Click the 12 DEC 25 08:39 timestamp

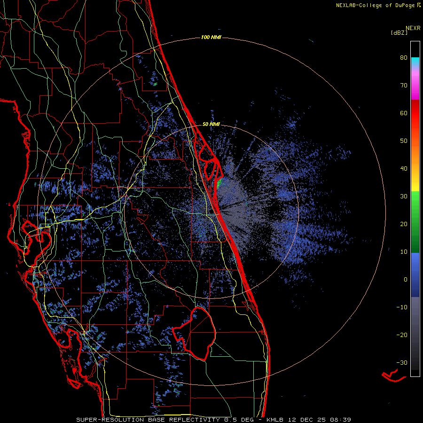(320, 420)
